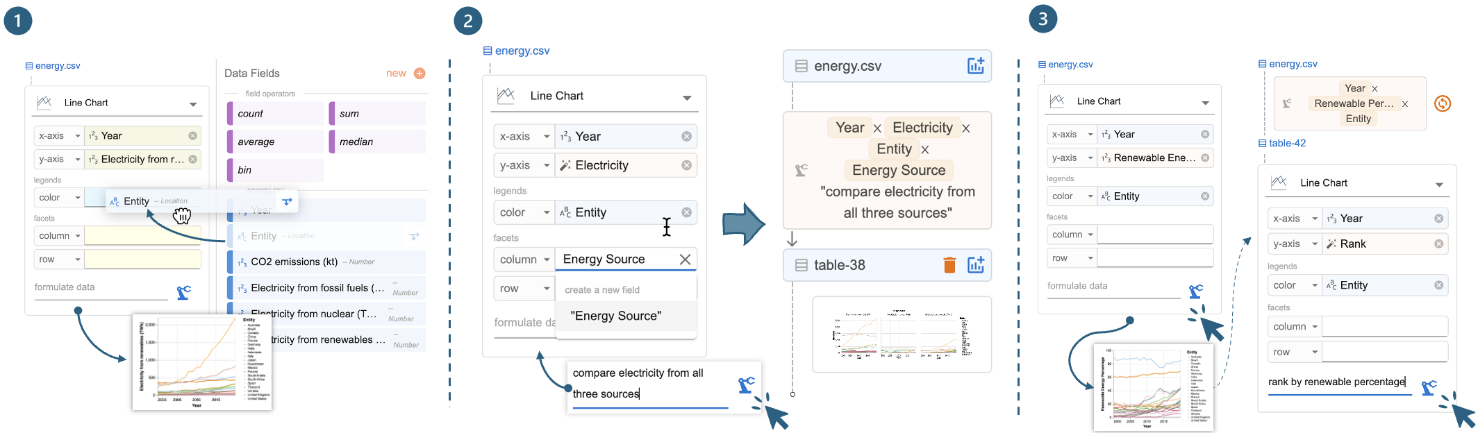Screen dimensions: 1478x433
Task: Click the orange plus icon beside "new"
Action: 420,74
